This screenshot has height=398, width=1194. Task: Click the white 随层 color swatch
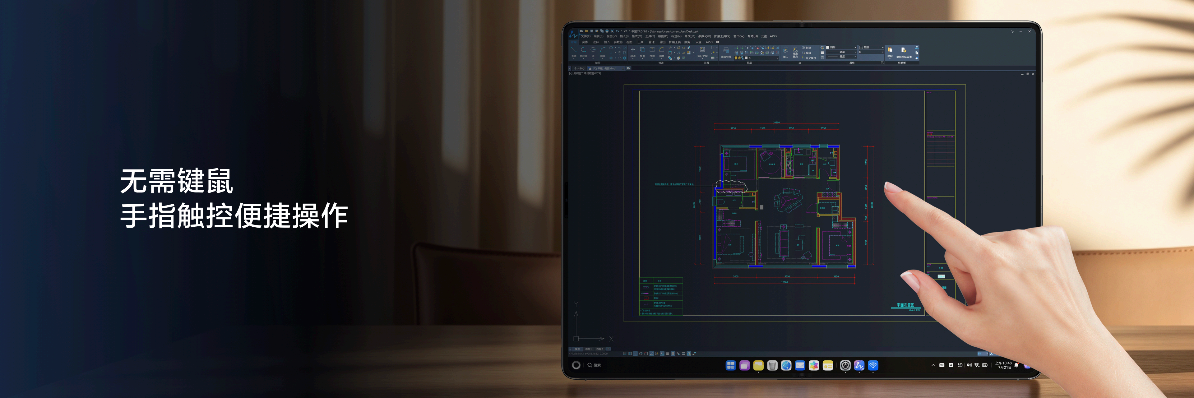[x=828, y=47]
